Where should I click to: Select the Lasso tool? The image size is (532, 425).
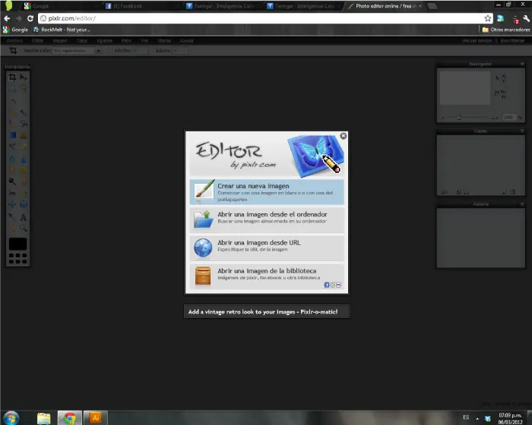(23, 88)
